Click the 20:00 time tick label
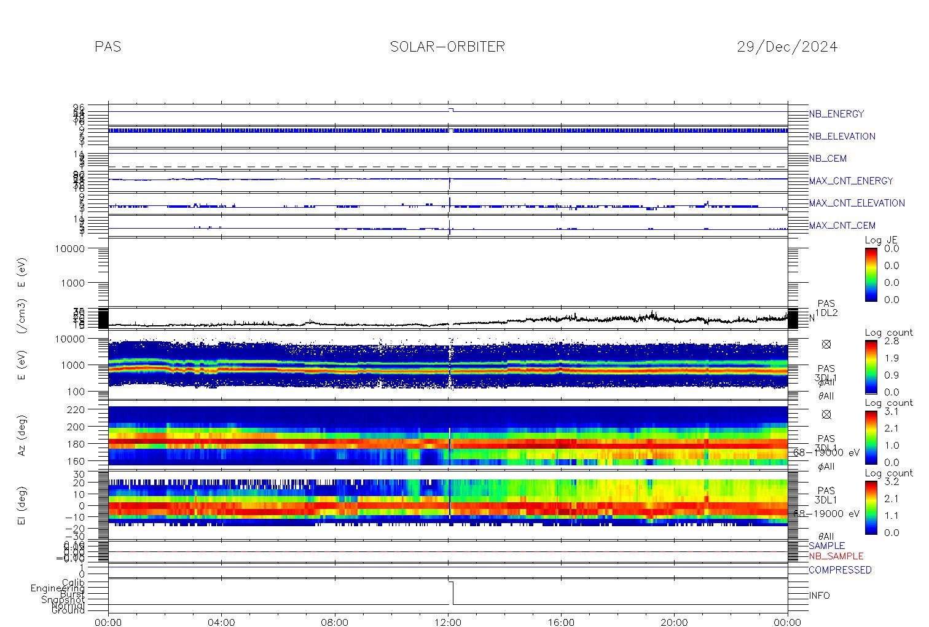 (674, 622)
